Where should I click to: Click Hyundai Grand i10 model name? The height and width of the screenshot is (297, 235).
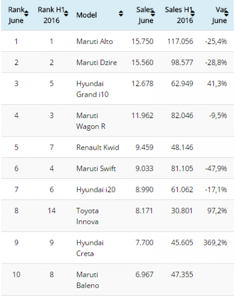92,89
